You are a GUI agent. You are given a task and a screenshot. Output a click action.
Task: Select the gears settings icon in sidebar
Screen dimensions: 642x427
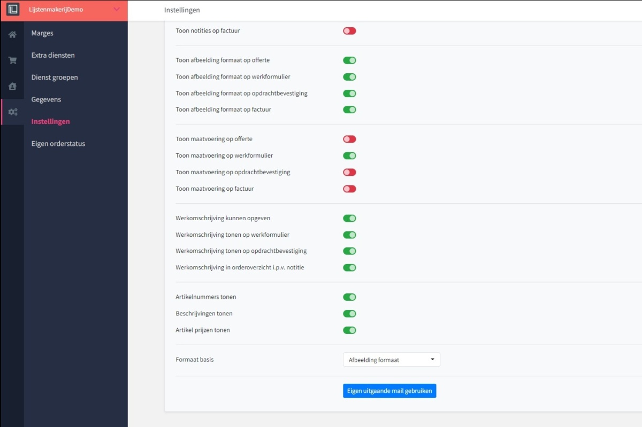(12, 112)
